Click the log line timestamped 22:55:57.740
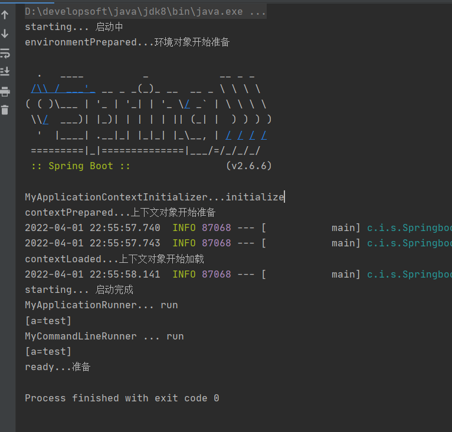Viewport: 452px width, 432px height. (238, 228)
